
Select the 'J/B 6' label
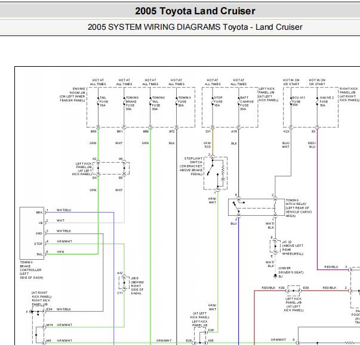[x=134, y=278]
